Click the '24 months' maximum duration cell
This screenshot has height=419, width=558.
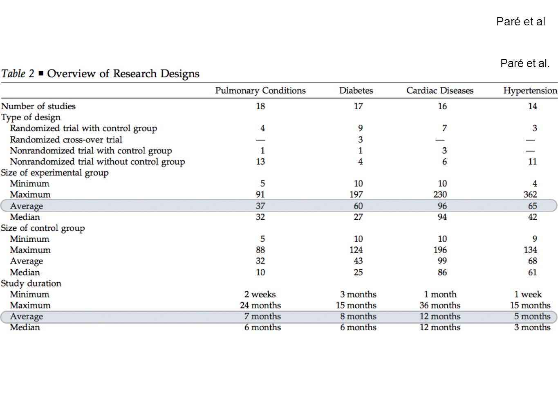coord(260,305)
